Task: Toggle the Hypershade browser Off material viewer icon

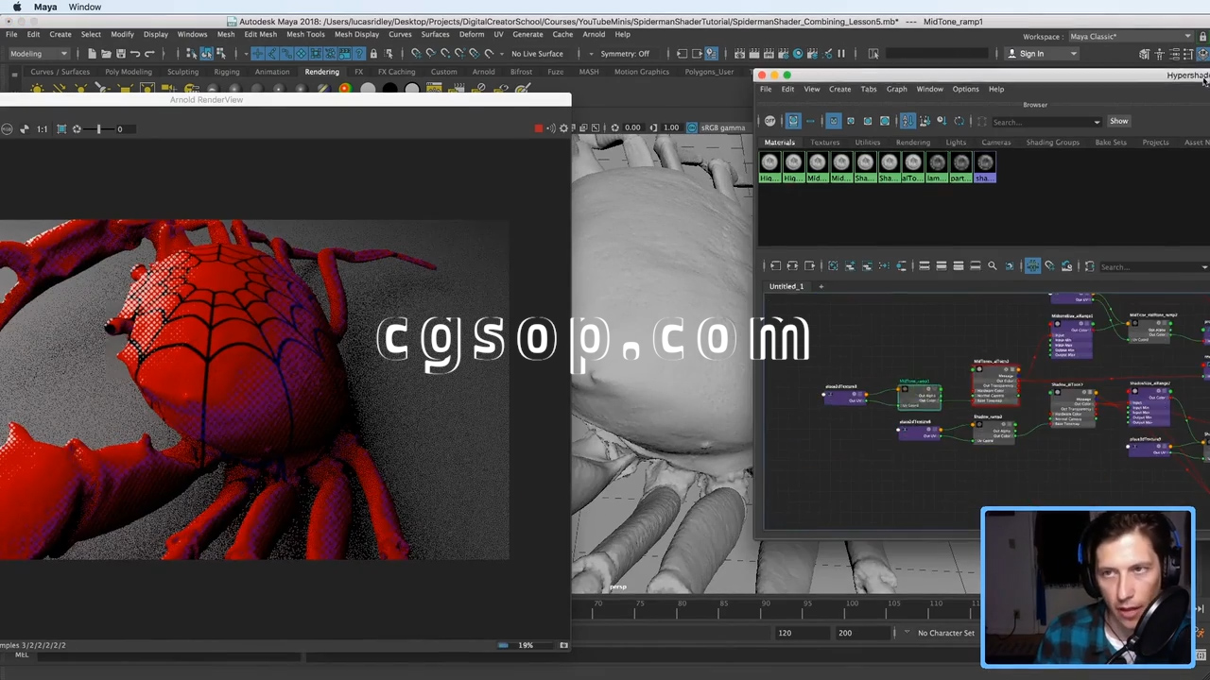Action: pyautogui.click(x=769, y=121)
